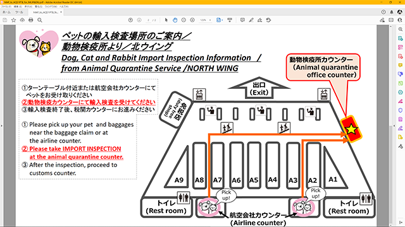The height and width of the screenshot is (227, 405).
Task: Add a star bookmark to this file
Action: coord(13,20)
